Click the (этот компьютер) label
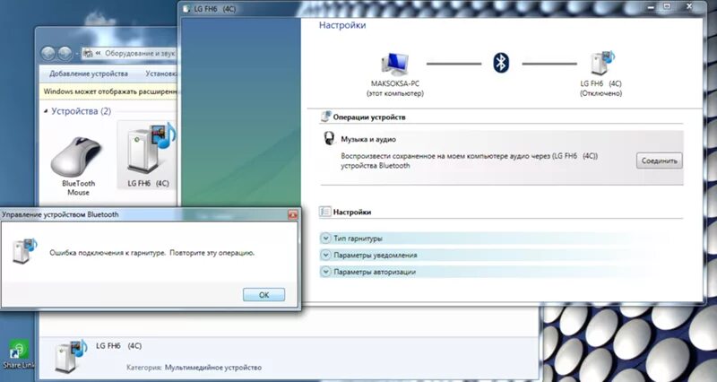The image size is (717, 382). coord(395,93)
